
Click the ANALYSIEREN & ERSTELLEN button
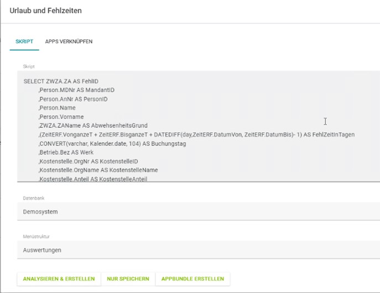coord(59,279)
